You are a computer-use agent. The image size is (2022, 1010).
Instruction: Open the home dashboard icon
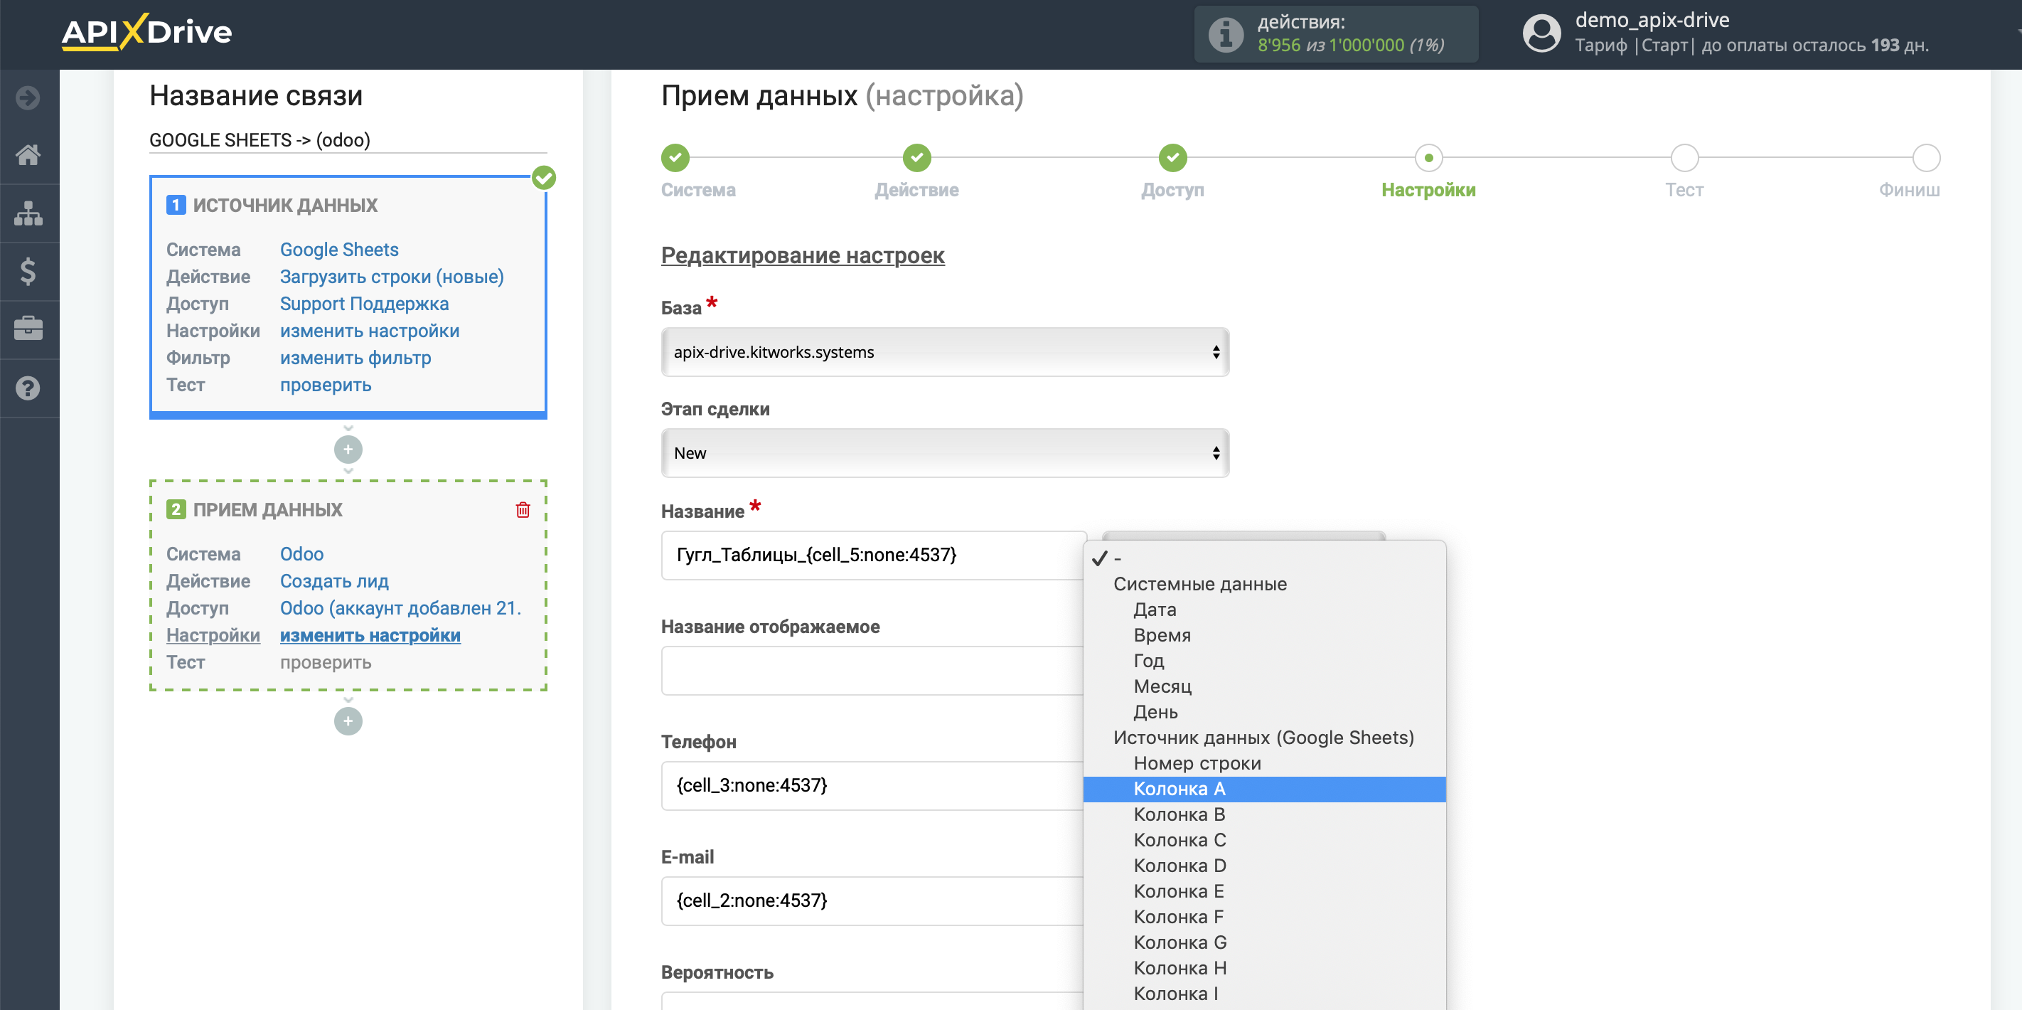point(28,155)
